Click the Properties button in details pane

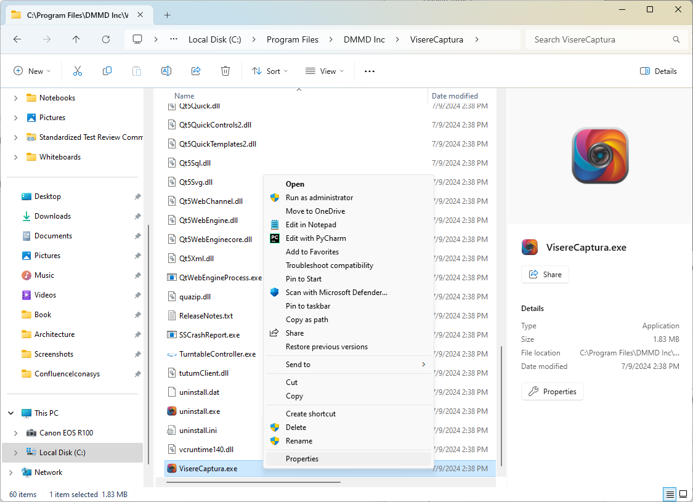[x=553, y=392]
